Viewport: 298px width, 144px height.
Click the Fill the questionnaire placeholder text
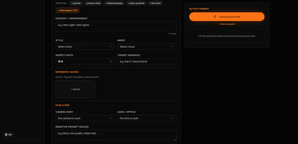click(227, 36)
